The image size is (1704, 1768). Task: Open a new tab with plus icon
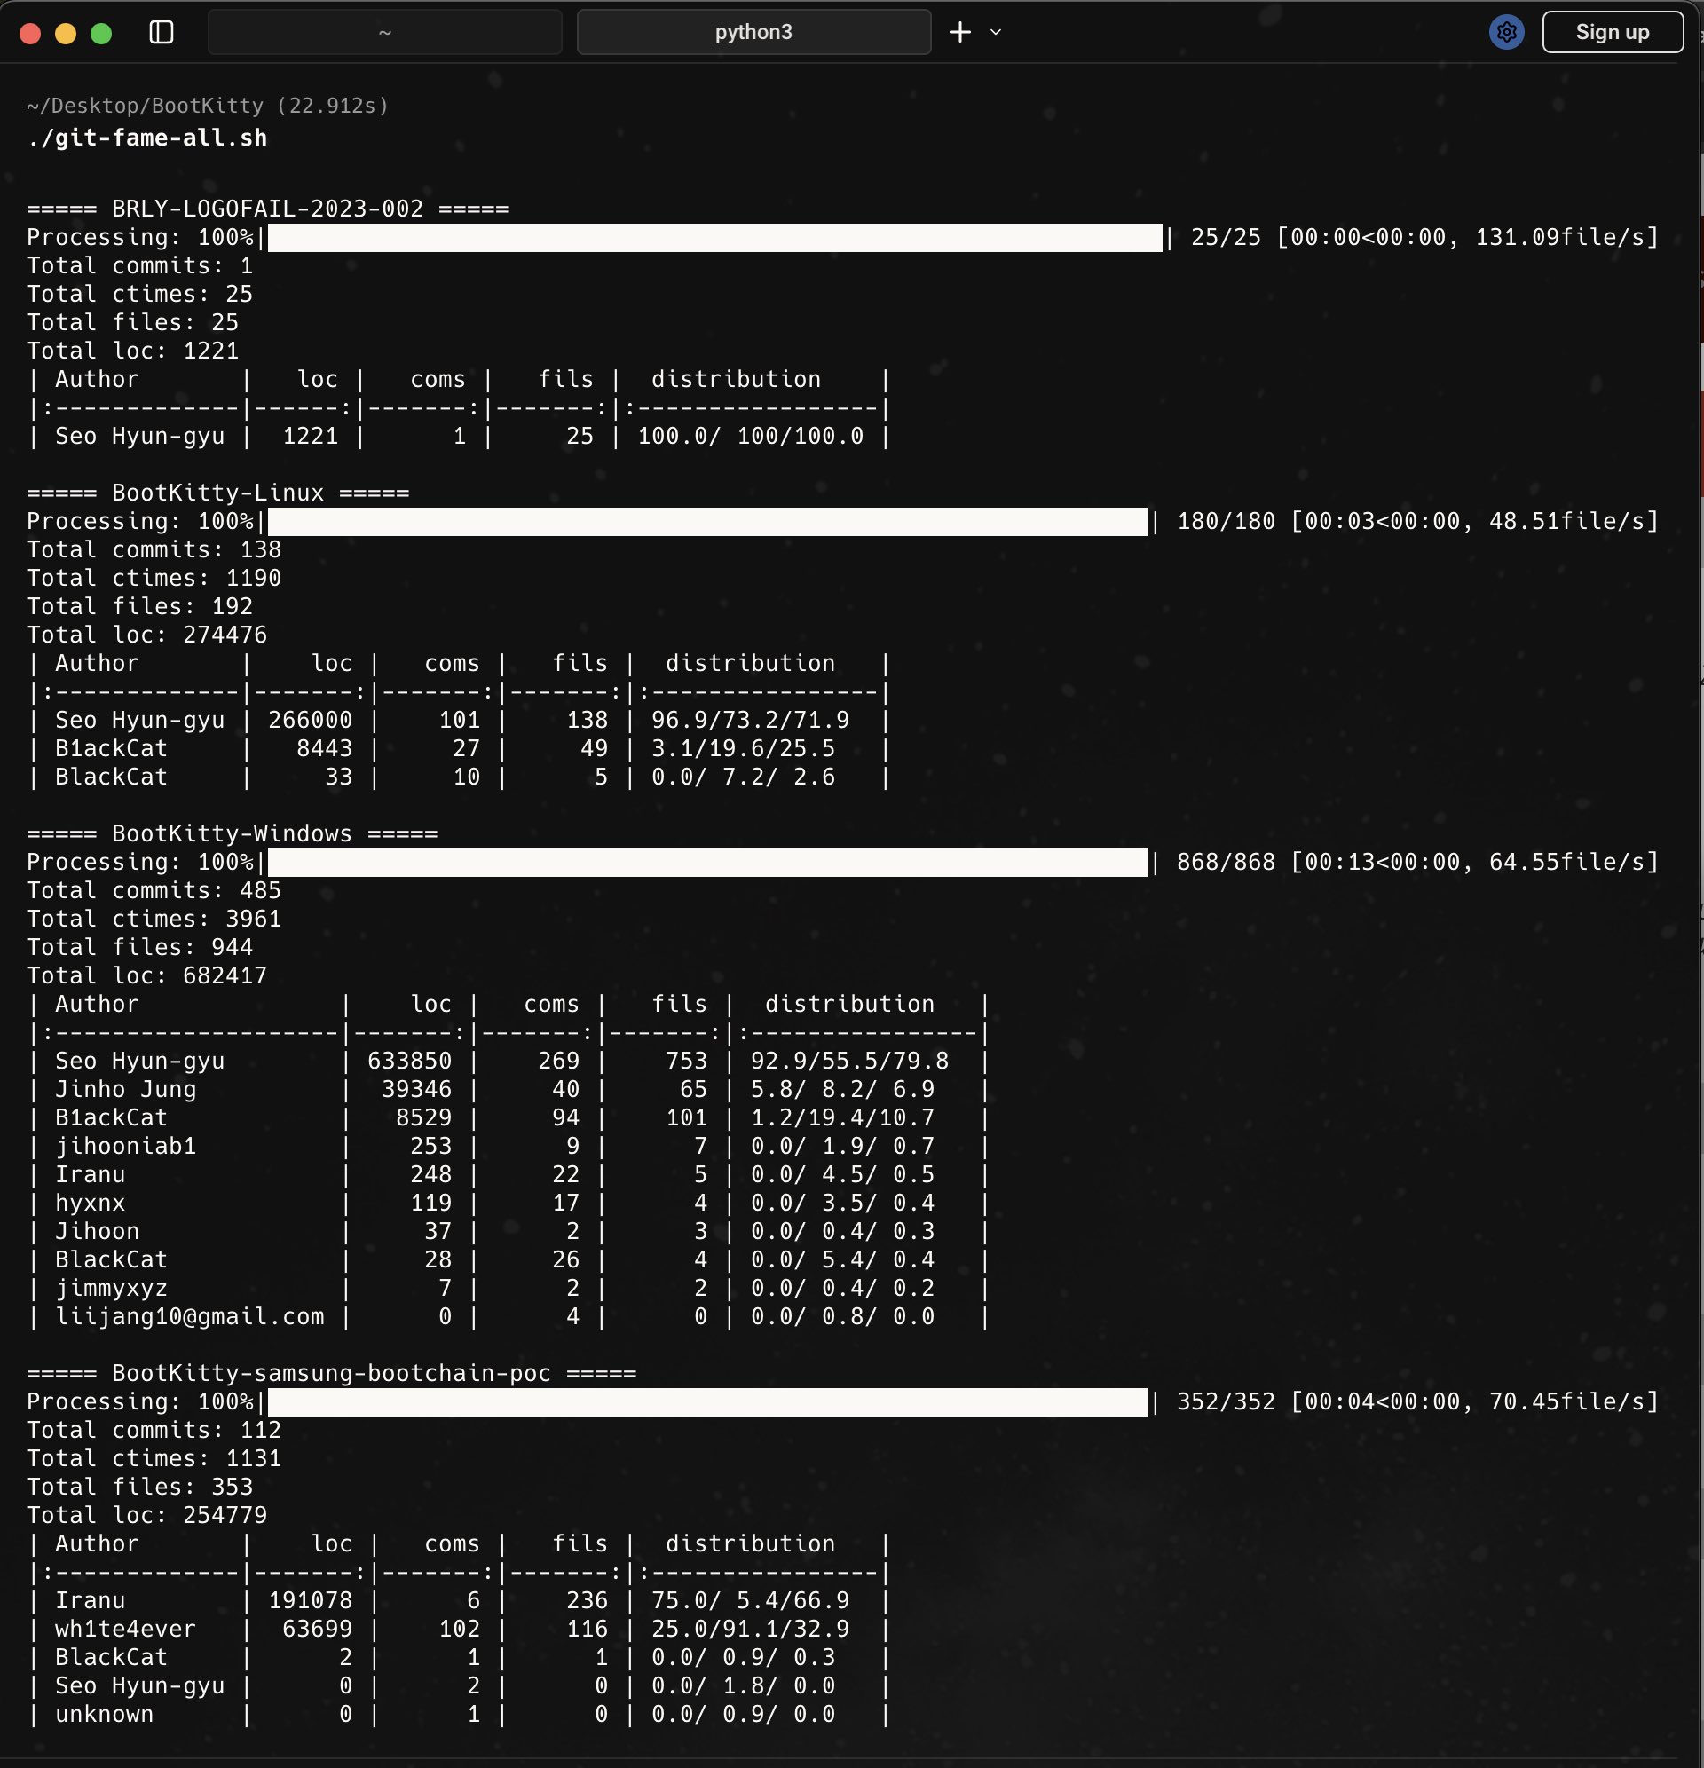(960, 33)
